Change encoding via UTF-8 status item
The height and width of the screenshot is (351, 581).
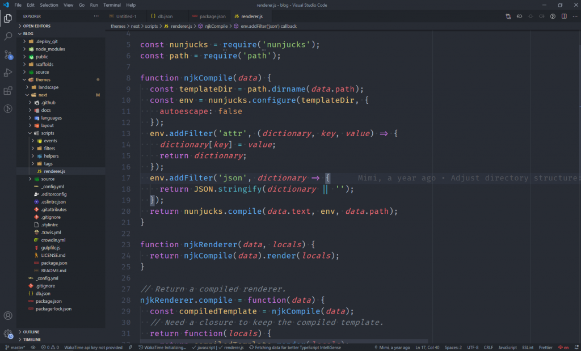click(x=473, y=347)
